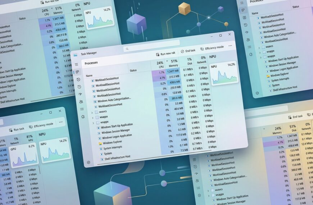Select Processes sidebar icon in top-right window
Screen dimensions: 313x205
pos(243,10)
